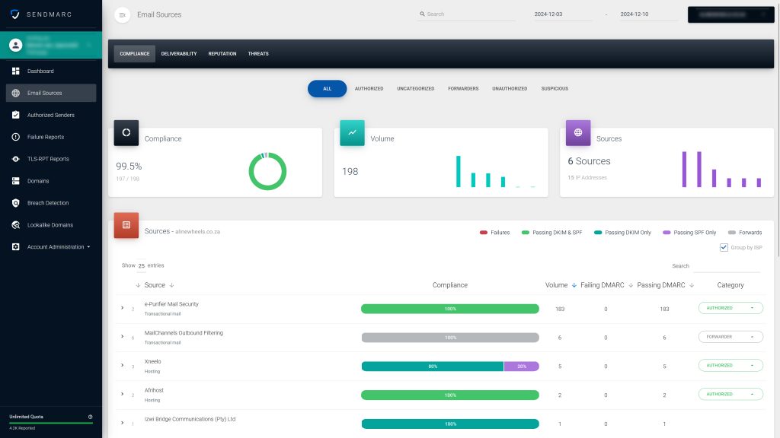Expand the Xneelo source row
This screenshot has width=780, height=438.
[x=123, y=366]
